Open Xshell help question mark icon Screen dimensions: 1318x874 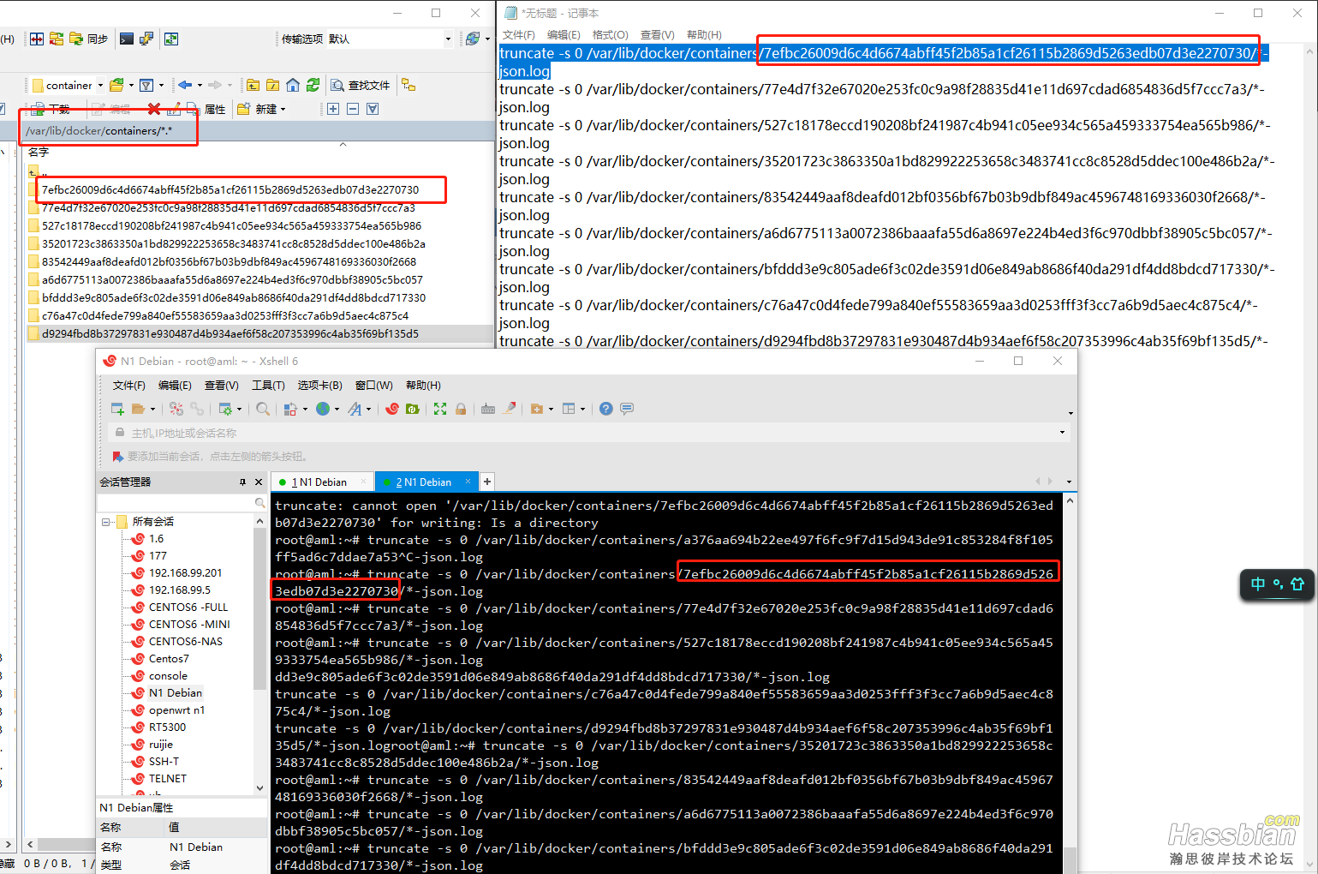click(606, 409)
